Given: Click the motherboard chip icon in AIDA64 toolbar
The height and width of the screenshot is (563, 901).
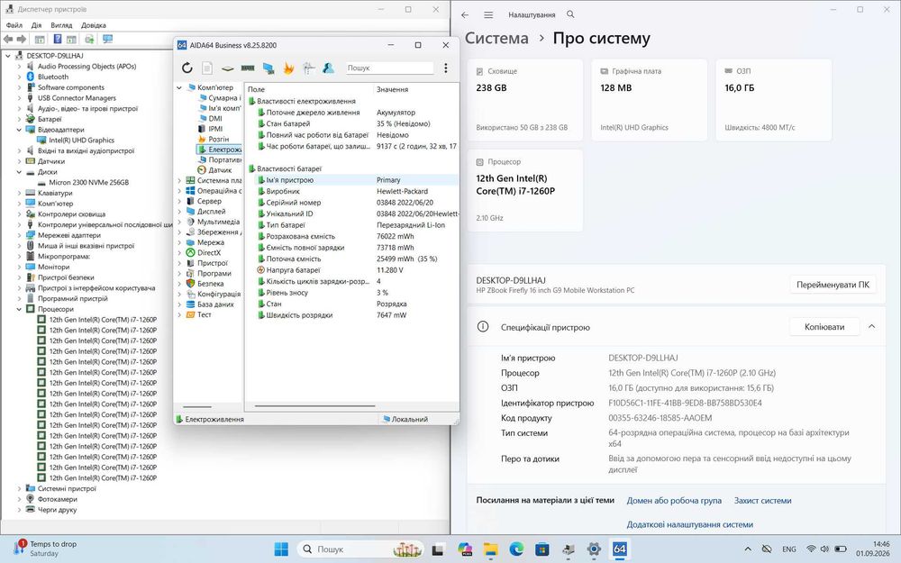Looking at the screenshot, I should point(228,68).
